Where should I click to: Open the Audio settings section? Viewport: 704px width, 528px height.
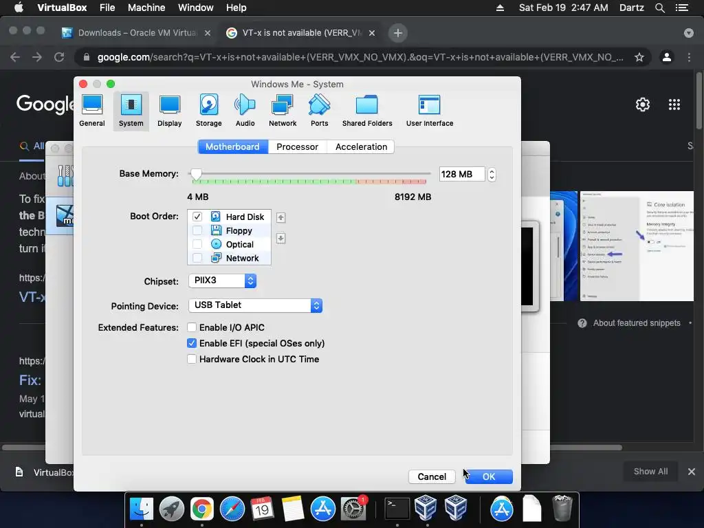click(245, 111)
